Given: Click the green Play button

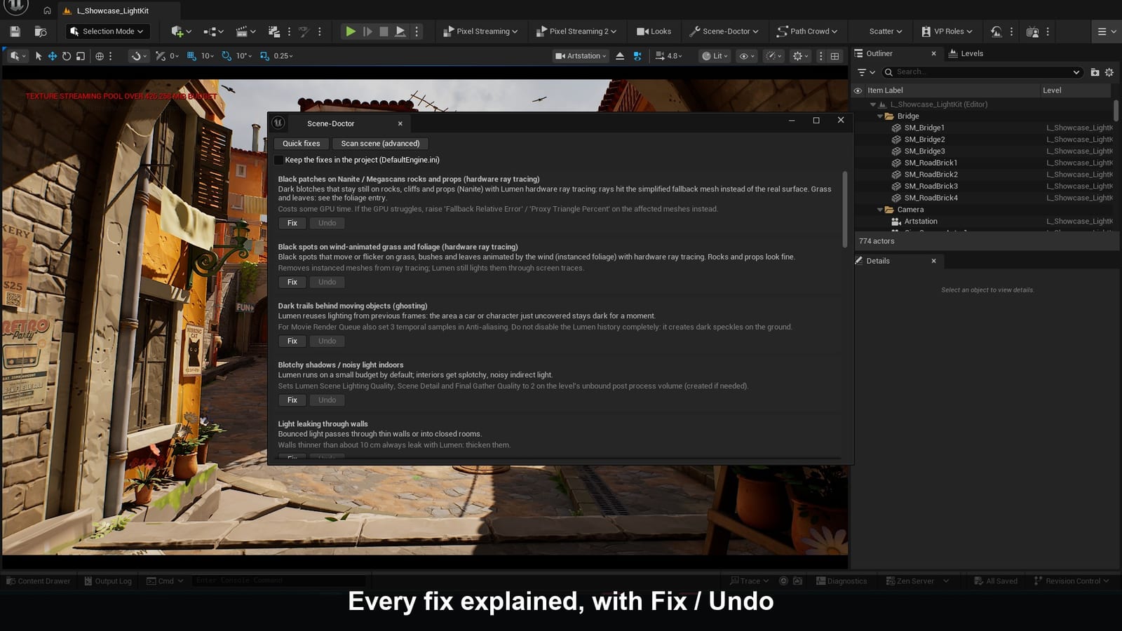Looking at the screenshot, I should pos(350,32).
